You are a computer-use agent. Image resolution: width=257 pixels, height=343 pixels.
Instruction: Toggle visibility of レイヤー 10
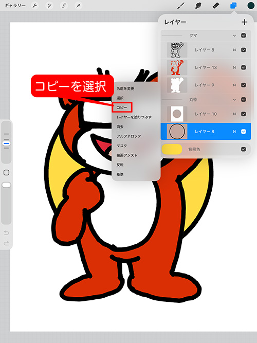pyautogui.click(x=244, y=114)
